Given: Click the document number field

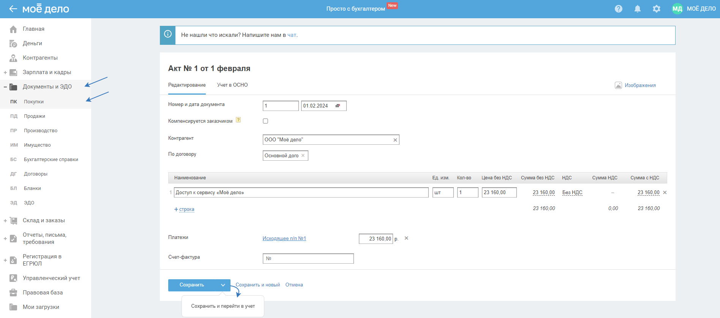Looking at the screenshot, I should click(281, 106).
